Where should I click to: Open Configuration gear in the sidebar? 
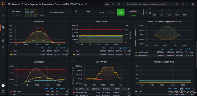[3, 47]
